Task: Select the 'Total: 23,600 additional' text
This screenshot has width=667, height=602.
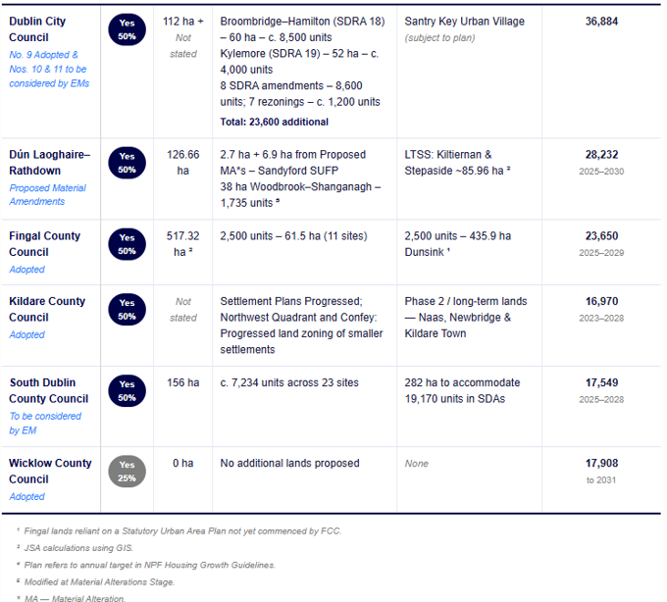Action: [274, 122]
